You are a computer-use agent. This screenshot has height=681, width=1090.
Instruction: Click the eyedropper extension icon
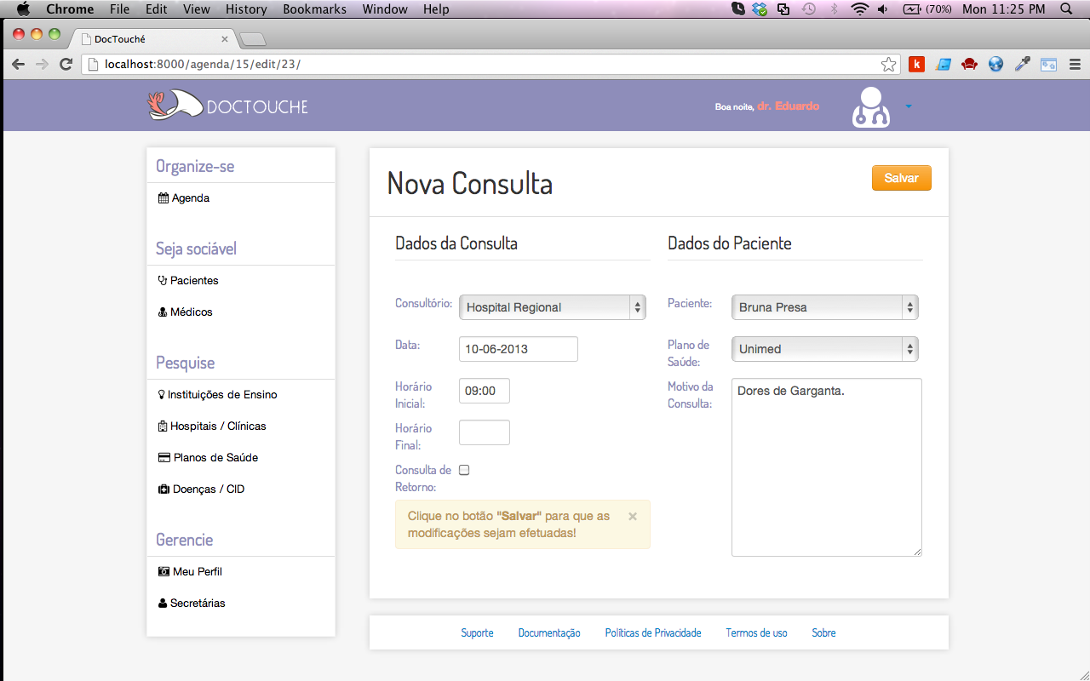[1022, 64]
